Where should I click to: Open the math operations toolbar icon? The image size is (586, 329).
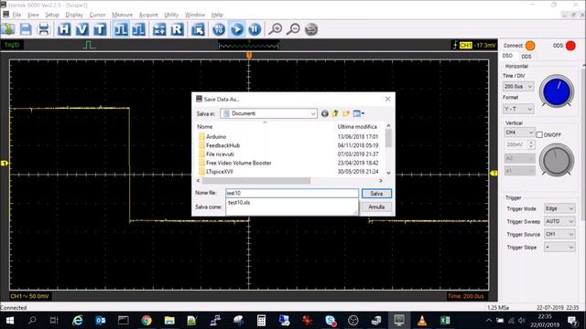[159, 29]
